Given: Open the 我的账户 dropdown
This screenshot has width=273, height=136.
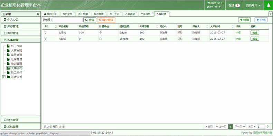Looking at the screenshot, I should 253,6.
